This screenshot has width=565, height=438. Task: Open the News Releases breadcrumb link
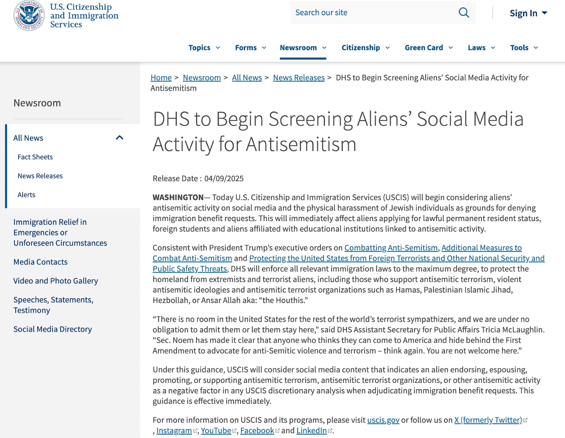(299, 78)
